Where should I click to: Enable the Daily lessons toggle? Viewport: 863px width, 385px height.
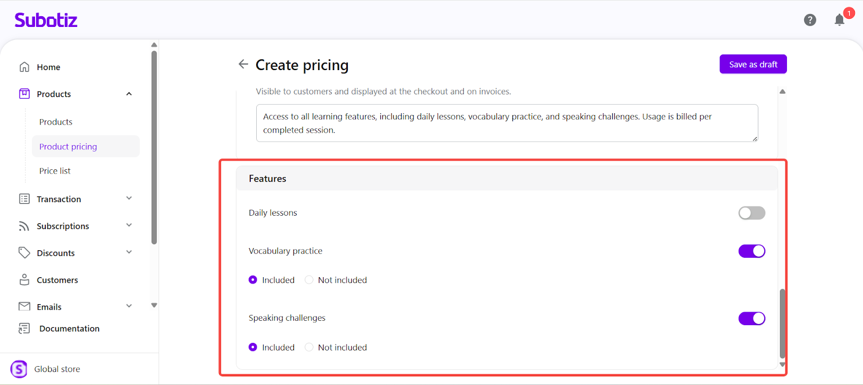click(751, 213)
